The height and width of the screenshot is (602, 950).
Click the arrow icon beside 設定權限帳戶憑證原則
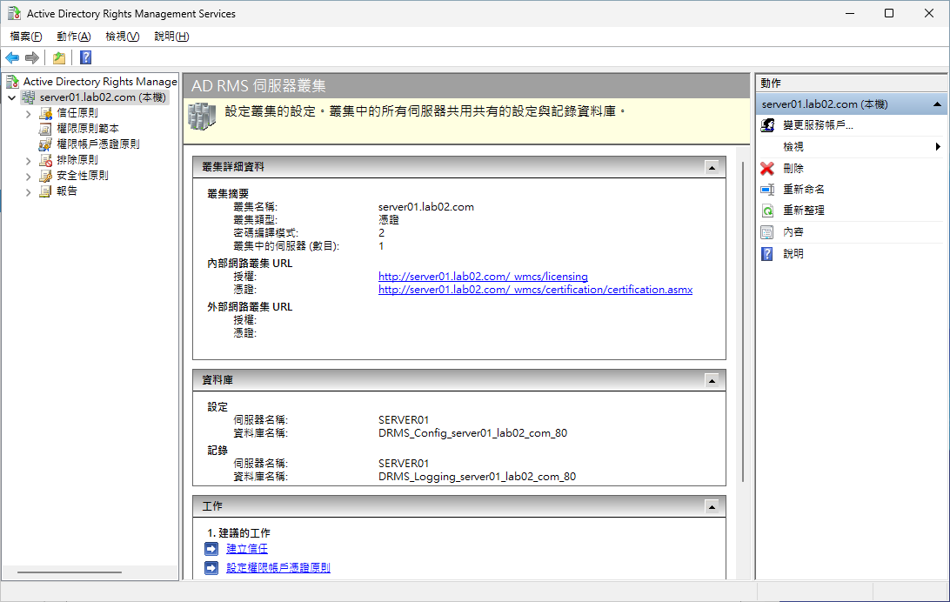coord(211,568)
